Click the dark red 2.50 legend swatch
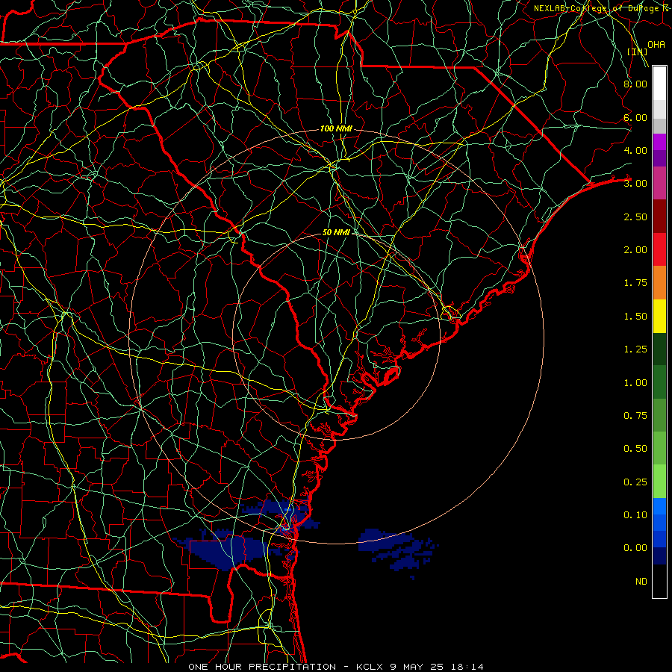 pyautogui.click(x=659, y=217)
